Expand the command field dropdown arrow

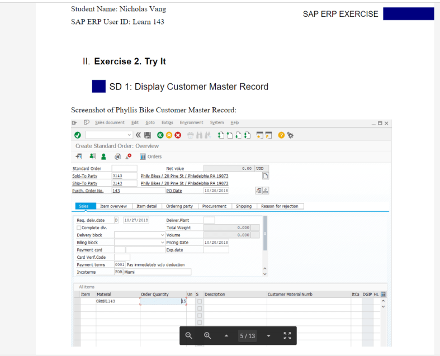(130, 135)
